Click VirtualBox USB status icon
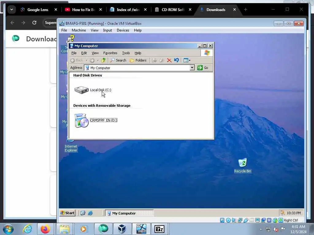This screenshot has height=235, width=314. [246, 220]
